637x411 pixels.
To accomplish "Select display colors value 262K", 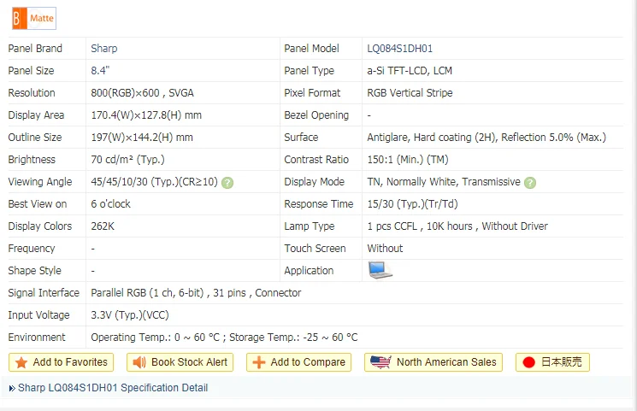I will [x=103, y=226].
